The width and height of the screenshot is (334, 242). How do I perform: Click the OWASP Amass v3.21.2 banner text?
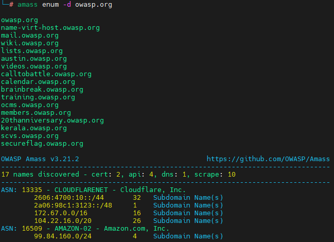(x=40, y=159)
